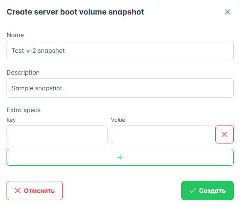The image size is (241, 207).
Task: Click the empty Value input field
Action: [162, 135]
